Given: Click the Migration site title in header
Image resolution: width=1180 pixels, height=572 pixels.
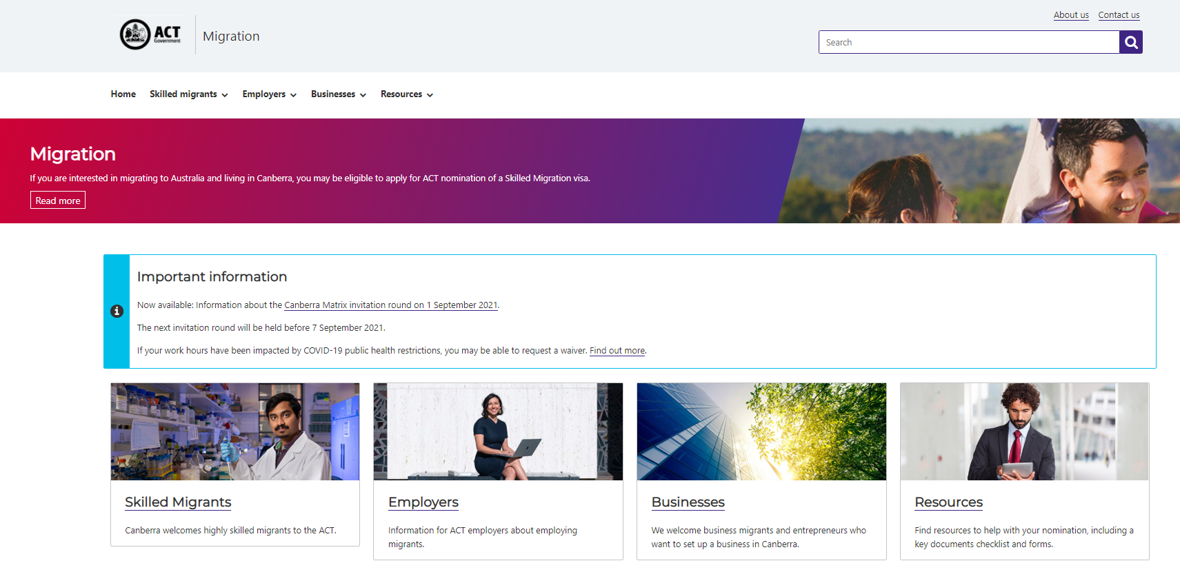Looking at the screenshot, I should [x=231, y=37].
